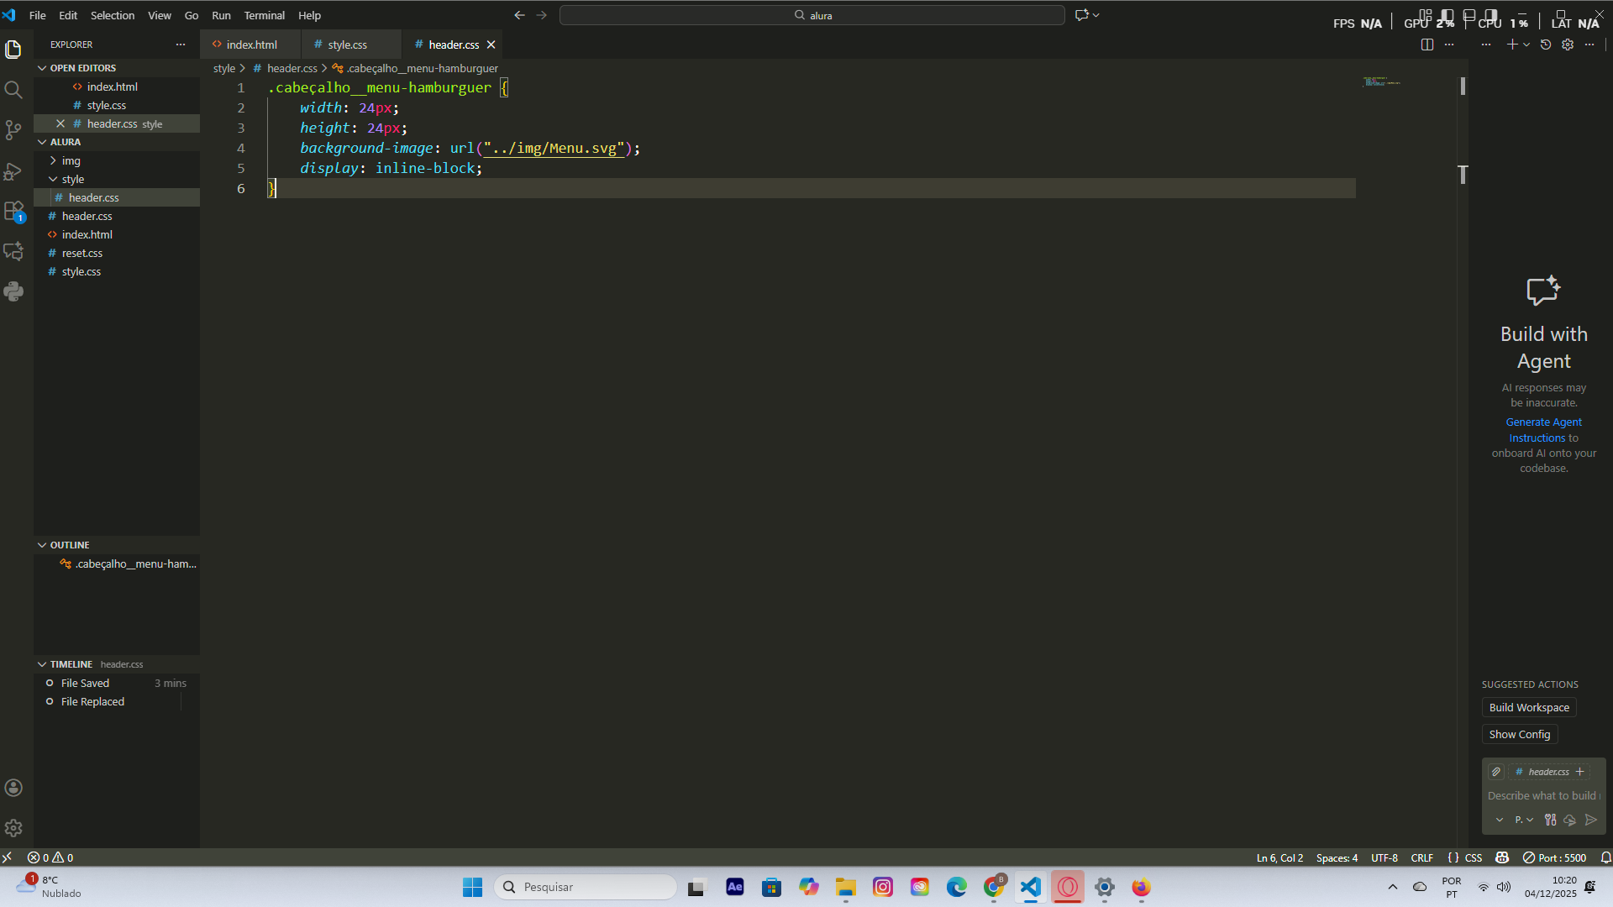The width and height of the screenshot is (1613, 907).
Task: Click the editor minimap preview
Action: pyautogui.click(x=1381, y=82)
